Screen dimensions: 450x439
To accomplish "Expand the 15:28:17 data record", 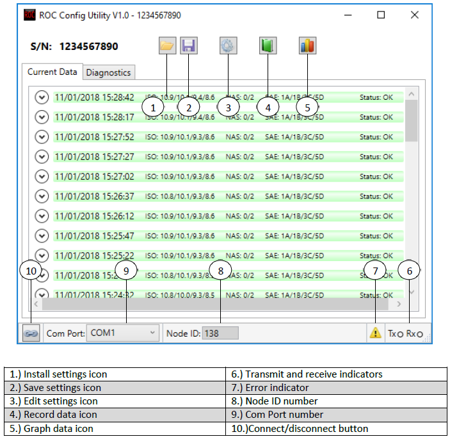I will [x=42, y=117].
